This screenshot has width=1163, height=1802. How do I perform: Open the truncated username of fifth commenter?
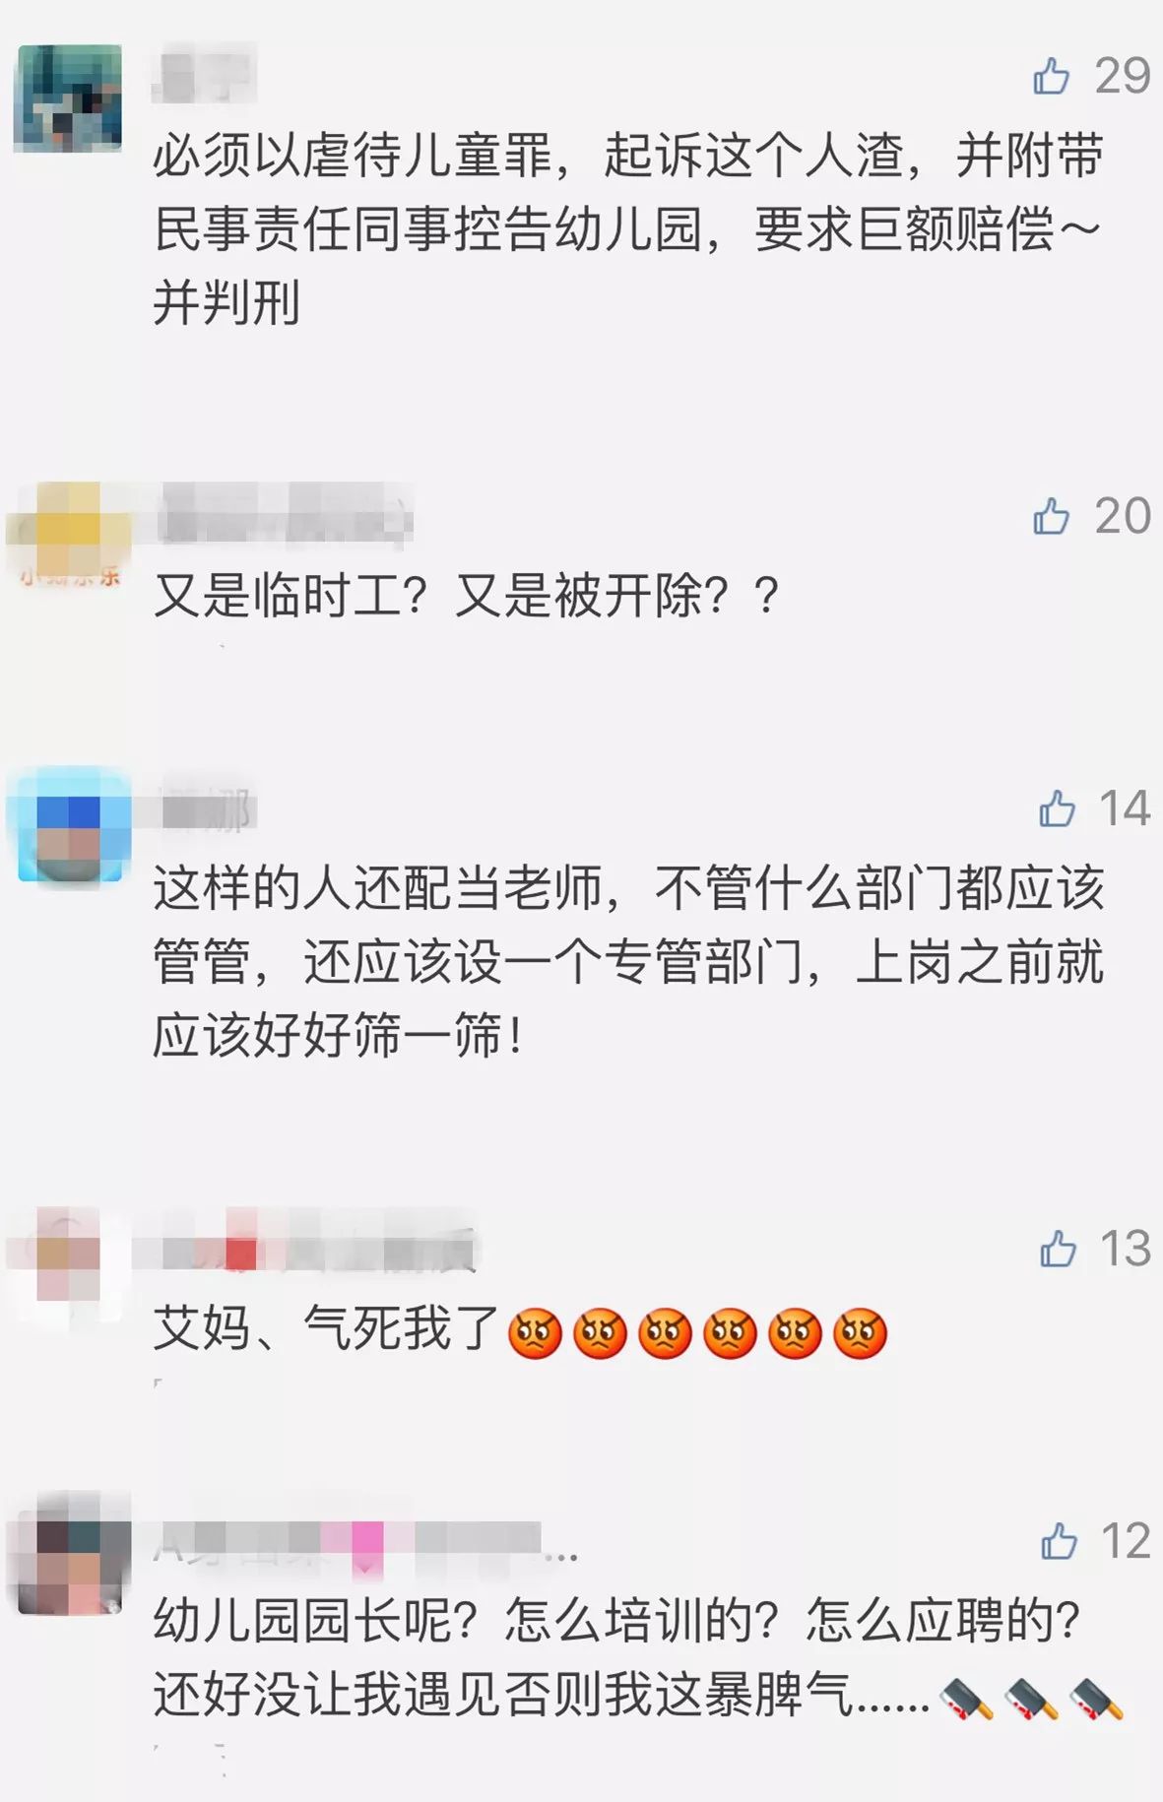364,1542
